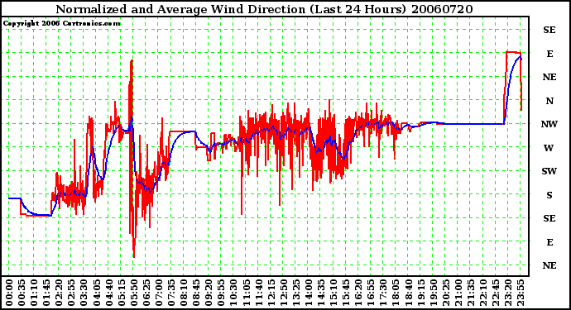571x310 pixels.
Task: Pick the '16:20' time axis label
Action: 358,293
